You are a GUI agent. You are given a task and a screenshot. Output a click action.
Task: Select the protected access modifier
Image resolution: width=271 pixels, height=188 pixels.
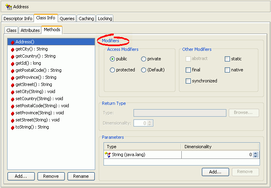112,70
